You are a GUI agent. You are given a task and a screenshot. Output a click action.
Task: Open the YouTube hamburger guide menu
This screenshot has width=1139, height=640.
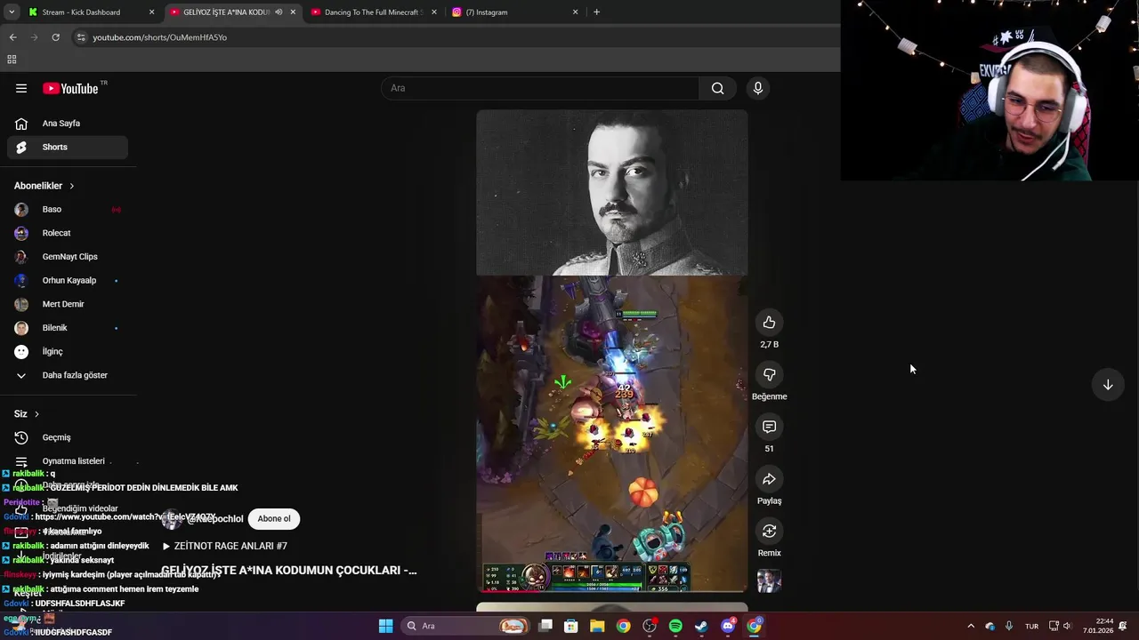[21, 88]
